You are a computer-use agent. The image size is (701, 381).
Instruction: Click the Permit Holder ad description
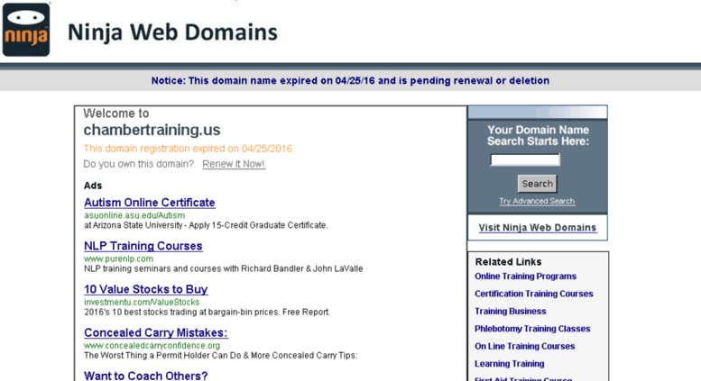tap(220, 356)
